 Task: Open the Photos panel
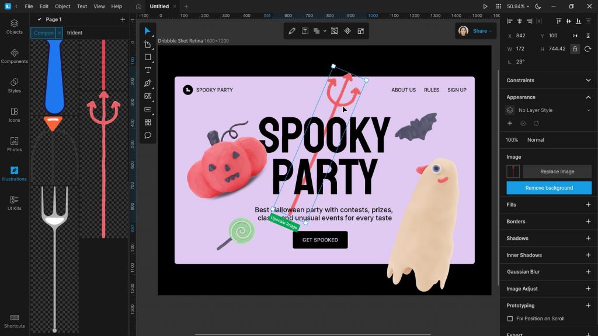pos(15,144)
